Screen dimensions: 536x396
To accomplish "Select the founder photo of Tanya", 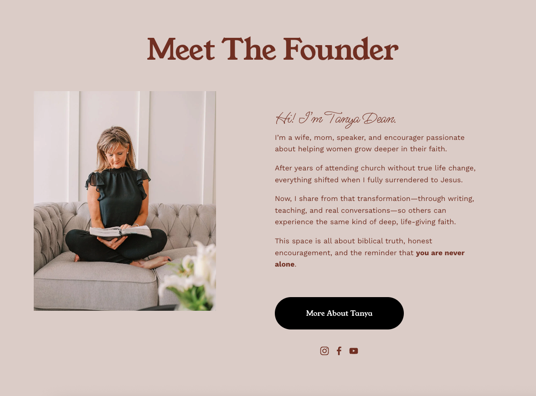I will tap(125, 201).
